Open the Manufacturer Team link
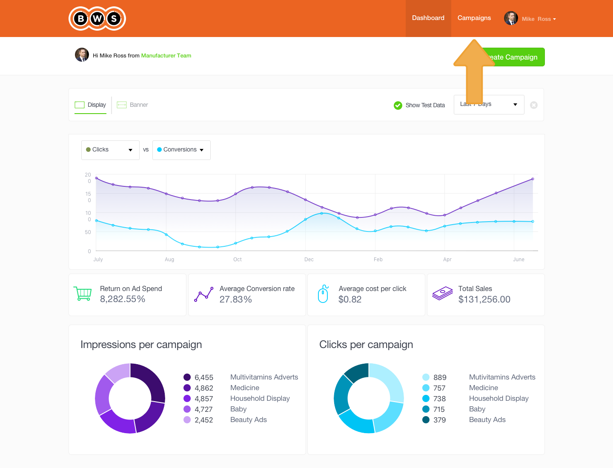 click(x=166, y=56)
